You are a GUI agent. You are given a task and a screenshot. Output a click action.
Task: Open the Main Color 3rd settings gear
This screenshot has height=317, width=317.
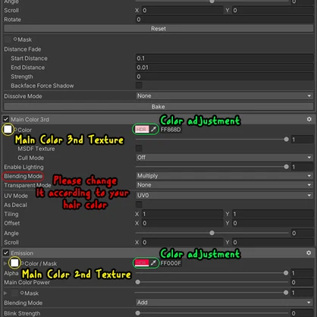tap(309, 119)
